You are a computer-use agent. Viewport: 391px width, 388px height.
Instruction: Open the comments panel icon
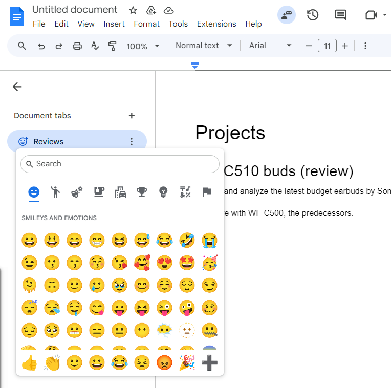click(341, 15)
